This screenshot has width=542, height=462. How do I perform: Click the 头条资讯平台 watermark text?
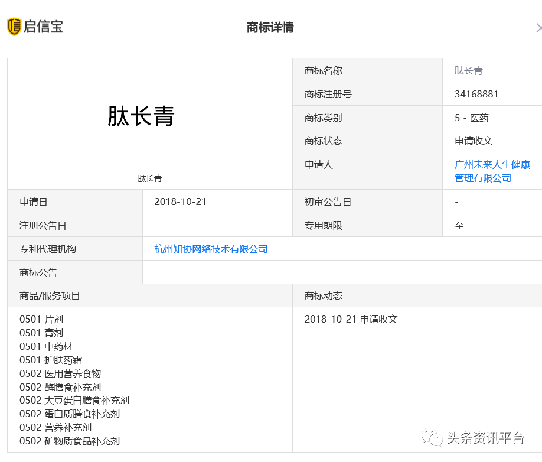pyautogui.click(x=485, y=438)
